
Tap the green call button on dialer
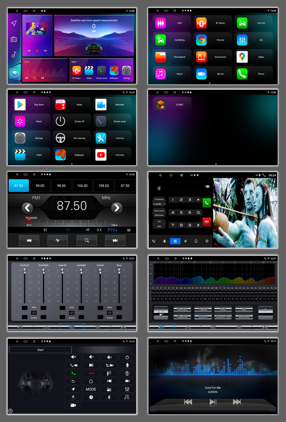[207, 203]
